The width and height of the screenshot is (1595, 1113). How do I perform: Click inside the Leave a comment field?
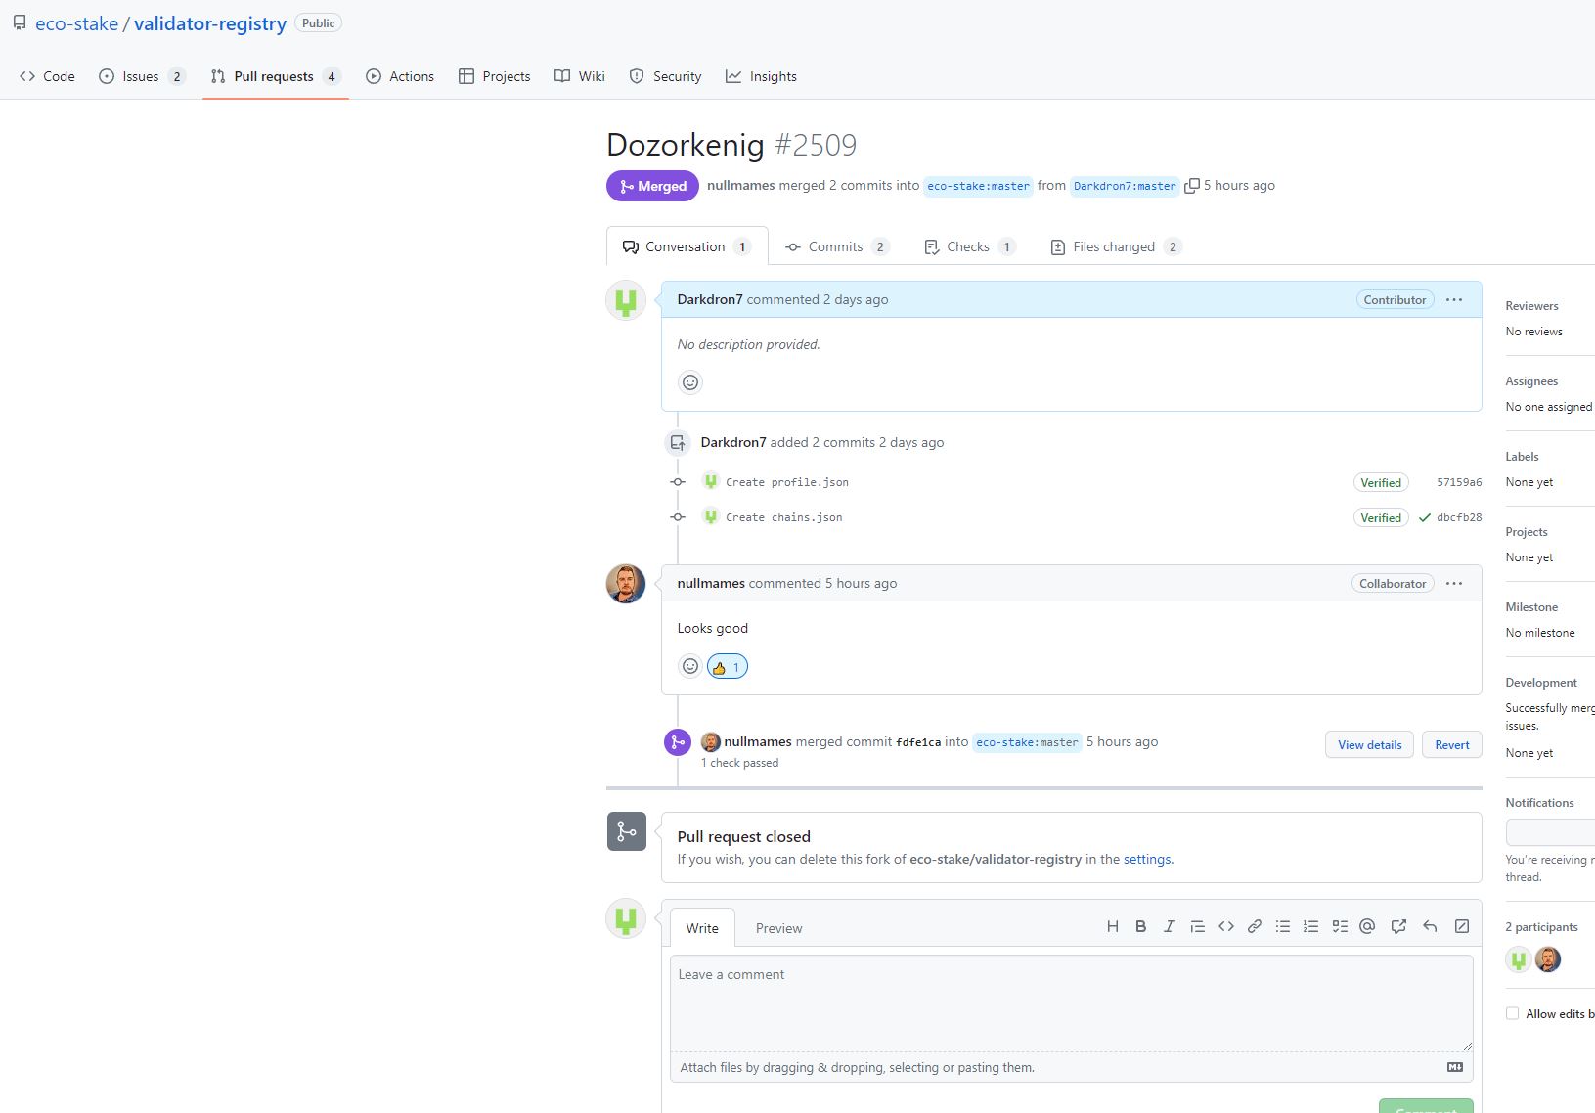tap(1070, 1002)
